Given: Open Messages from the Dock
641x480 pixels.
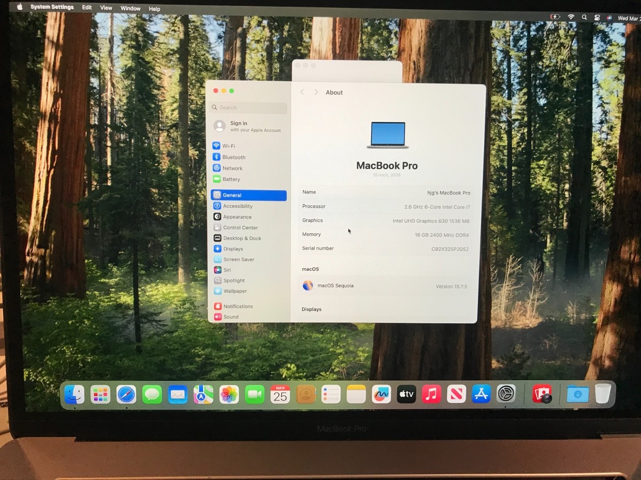Looking at the screenshot, I should (x=152, y=395).
